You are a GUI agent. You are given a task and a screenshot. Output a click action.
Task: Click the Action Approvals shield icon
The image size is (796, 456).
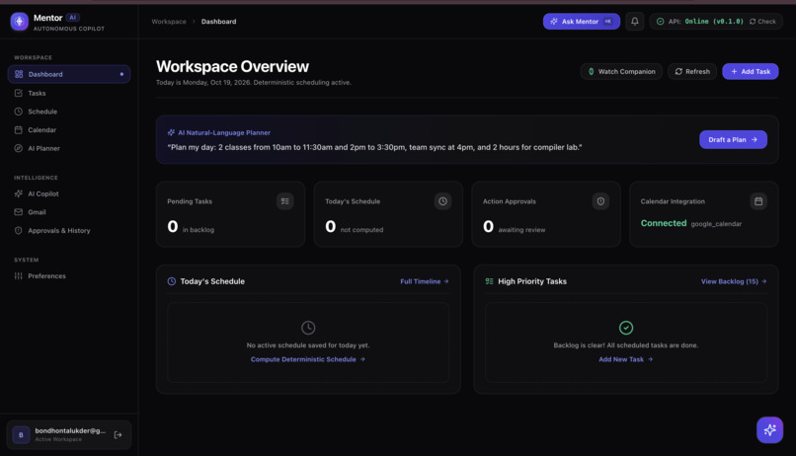[x=600, y=201]
